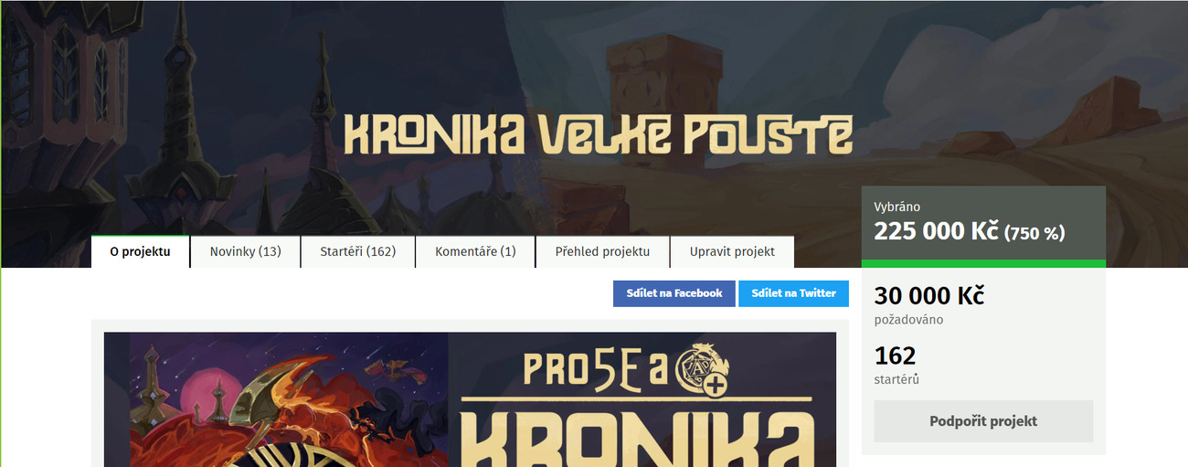Share the project via Sdílet na Facebook

tap(674, 293)
